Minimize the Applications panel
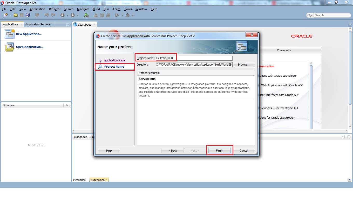The height and width of the screenshot is (199, 353). tap(68, 25)
